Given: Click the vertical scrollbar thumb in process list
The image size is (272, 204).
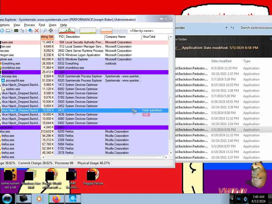Looking at the screenshot, I should pyautogui.click(x=171, y=118).
